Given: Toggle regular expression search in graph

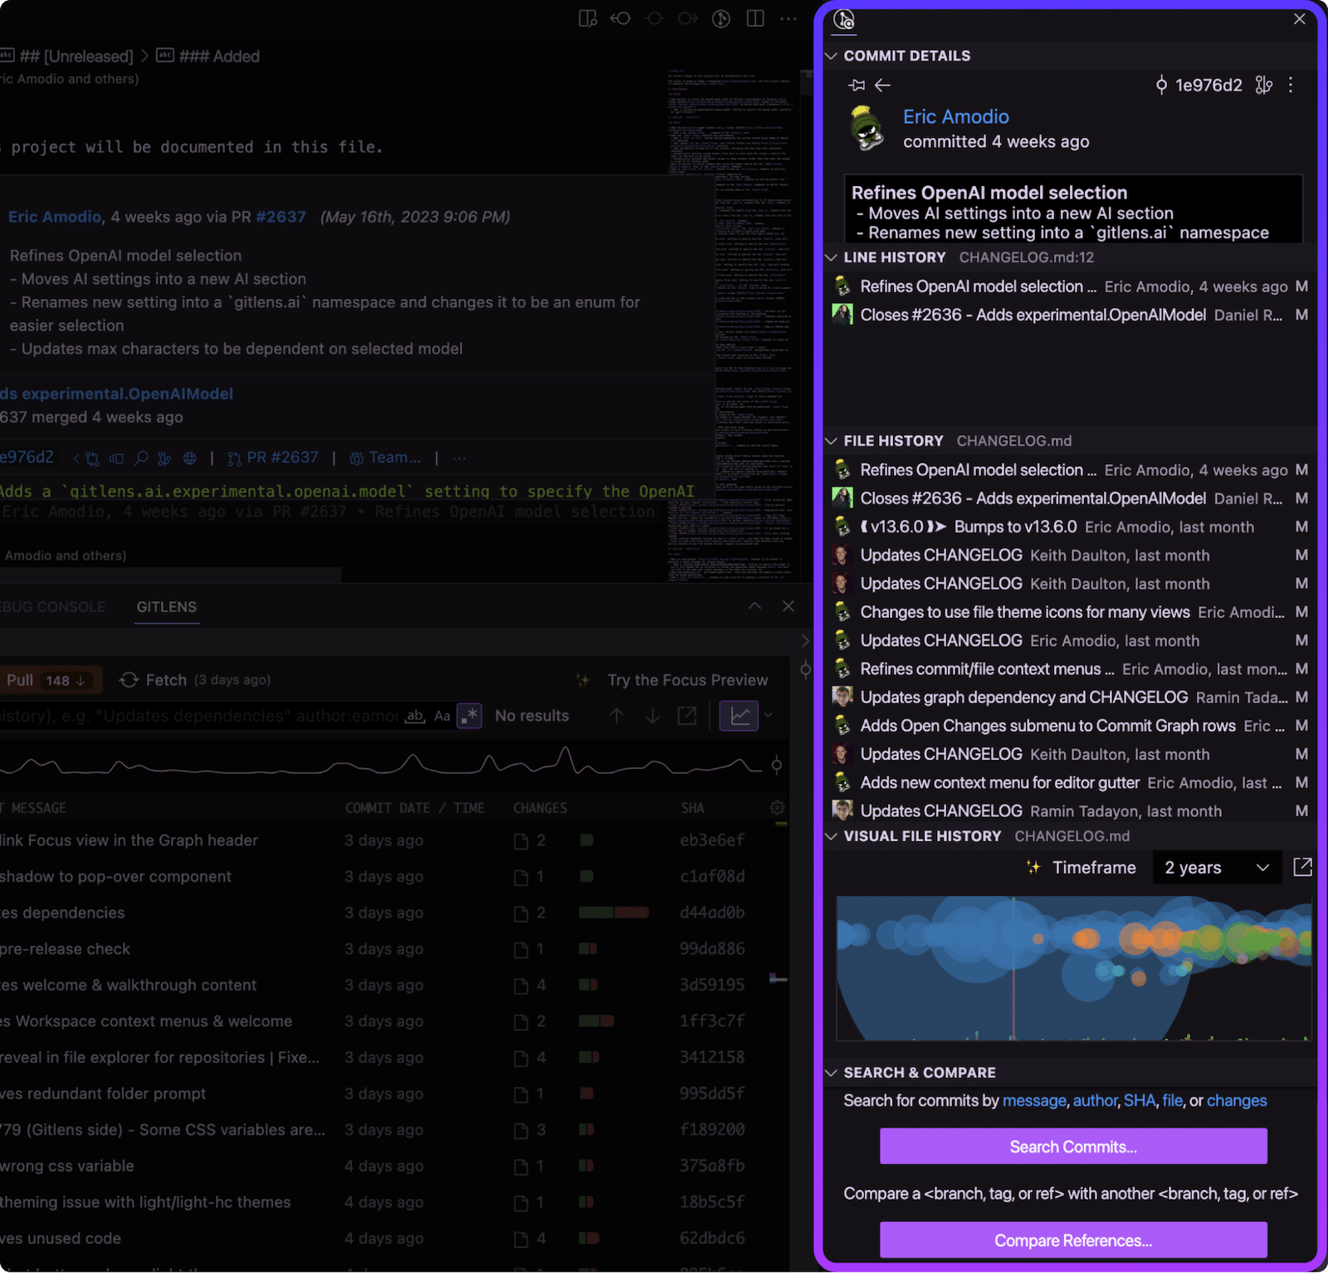Looking at the screenshot, I should (470, 716).
